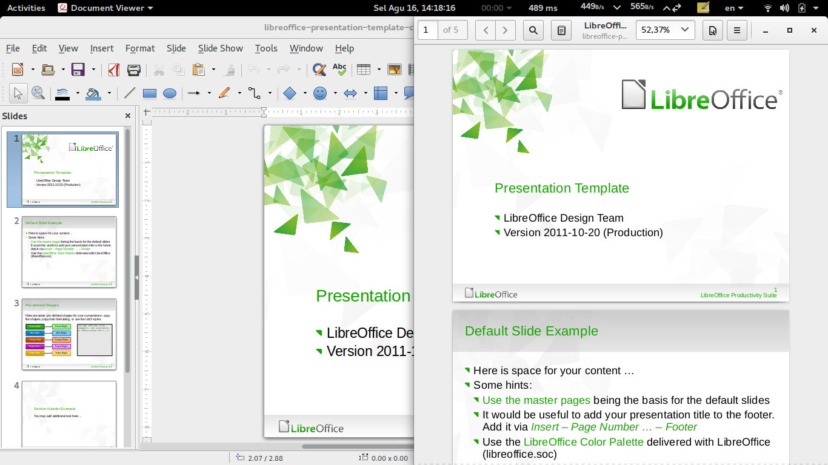Screen dimensions: 828x465
Task: Open the Document Viewer hamburger menu
Action: tap(737, 30)
